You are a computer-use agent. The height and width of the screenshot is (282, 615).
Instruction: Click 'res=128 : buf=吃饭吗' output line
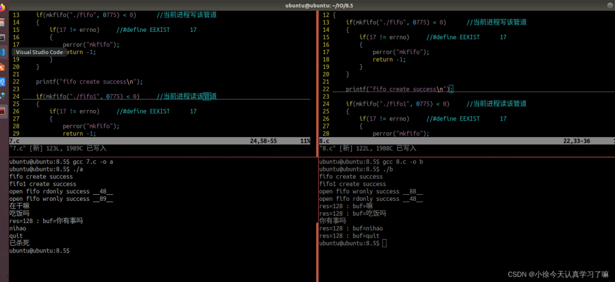pos(352,213)
